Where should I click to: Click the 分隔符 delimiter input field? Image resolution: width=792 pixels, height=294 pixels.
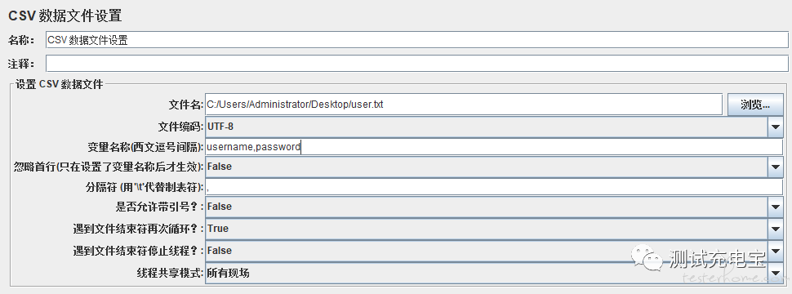point(493,187)
